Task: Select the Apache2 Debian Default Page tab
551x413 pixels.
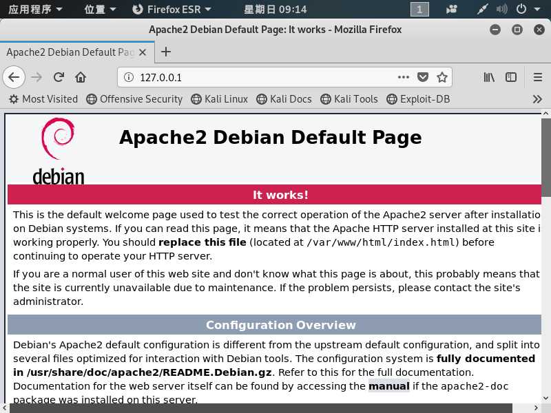Action: click(77, 52)
